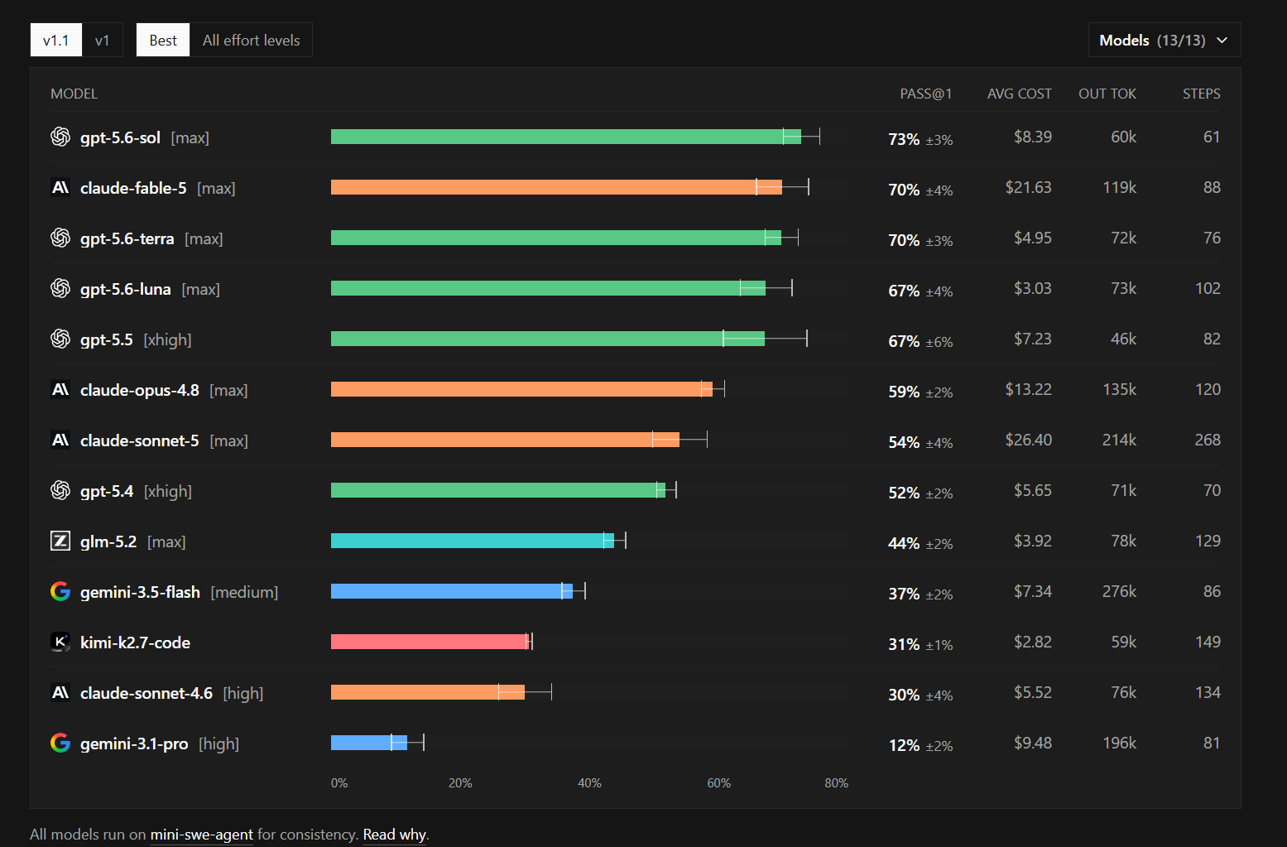Select the claude-fable-5 model name
The width and height of the screenshot is (1287, 847).
tap(133, 188)
